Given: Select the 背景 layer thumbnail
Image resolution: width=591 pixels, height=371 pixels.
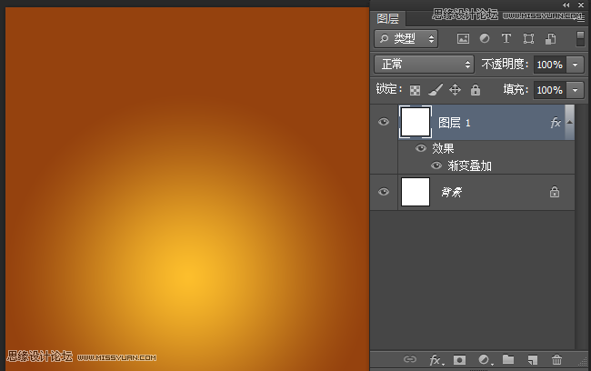Looking at the screenshot, I should (416, 192).
